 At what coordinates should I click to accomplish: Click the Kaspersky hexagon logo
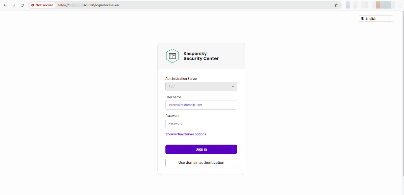pos(172,56)
